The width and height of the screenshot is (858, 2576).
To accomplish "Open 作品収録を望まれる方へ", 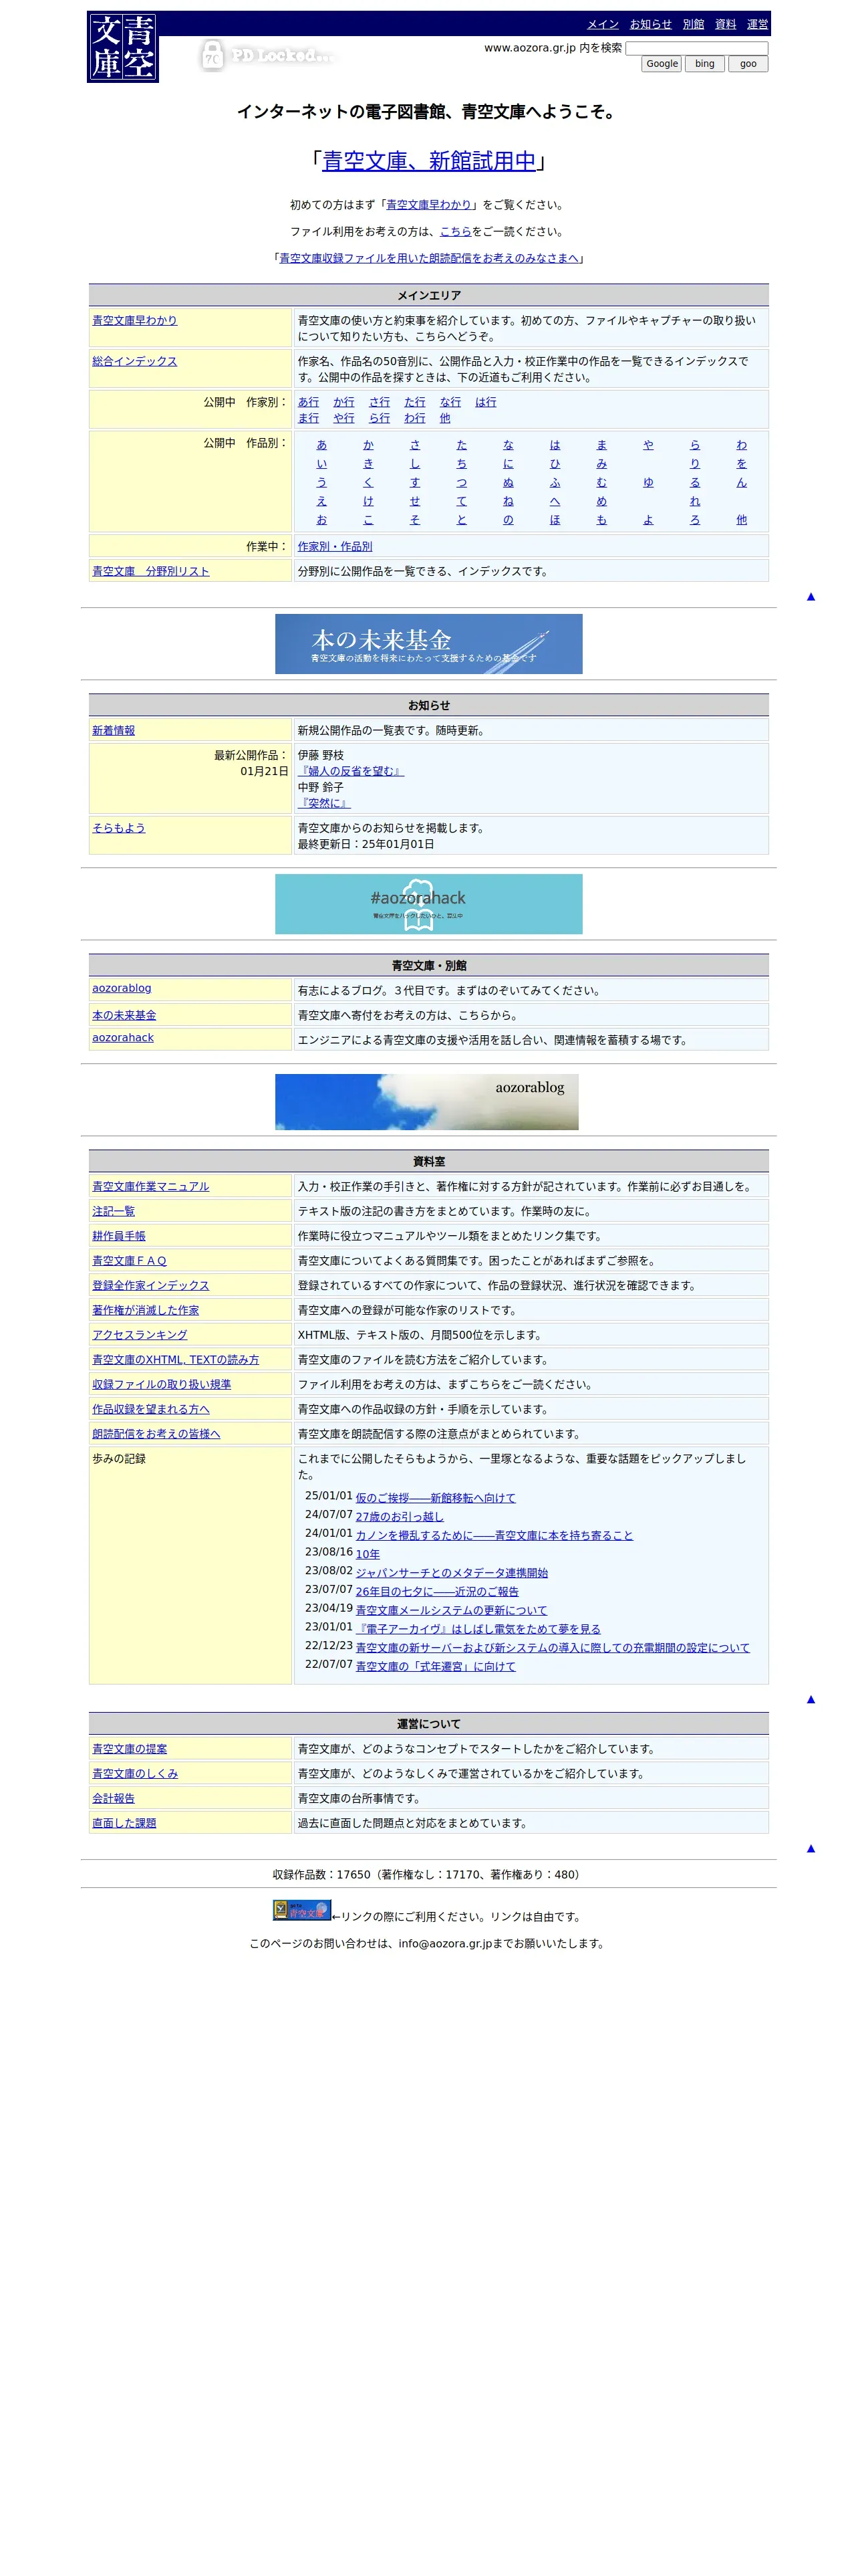I will pyautogui.click(x=151, y=1409).
